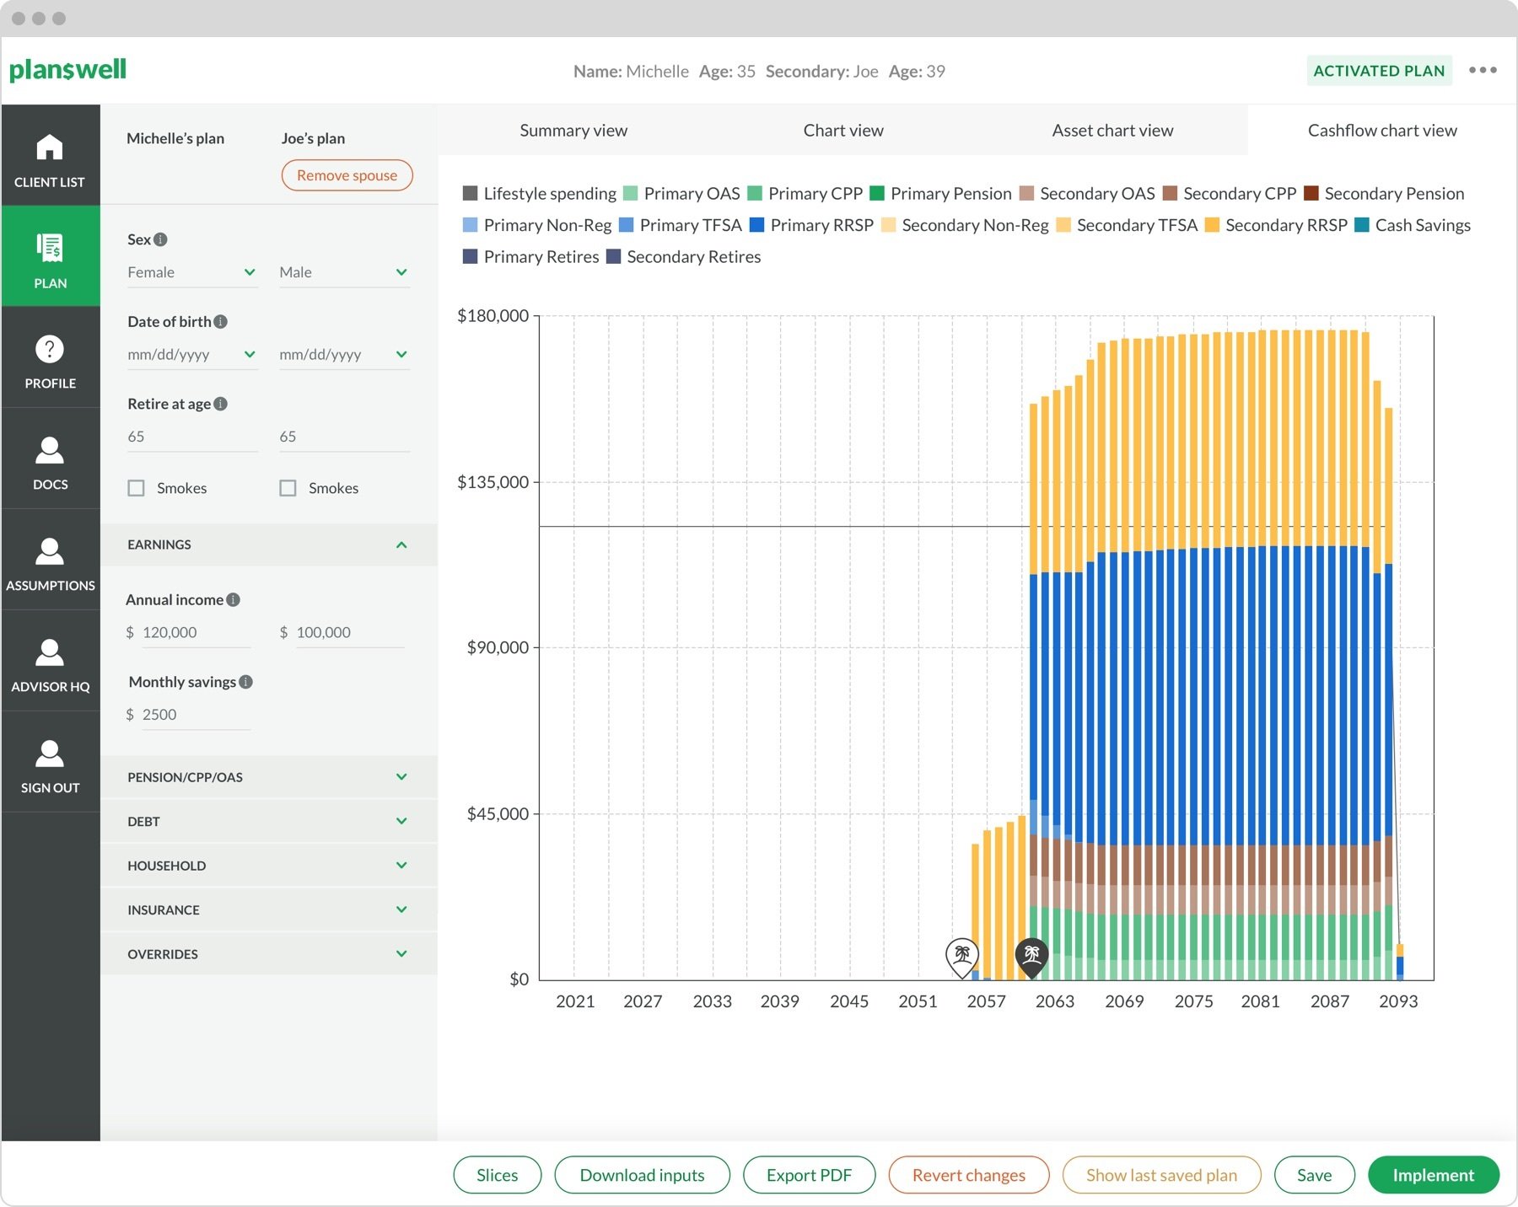Open the Assumptions sidebar icon
The width and height of the screenshot is (1518, 1207).
[50, 551]
